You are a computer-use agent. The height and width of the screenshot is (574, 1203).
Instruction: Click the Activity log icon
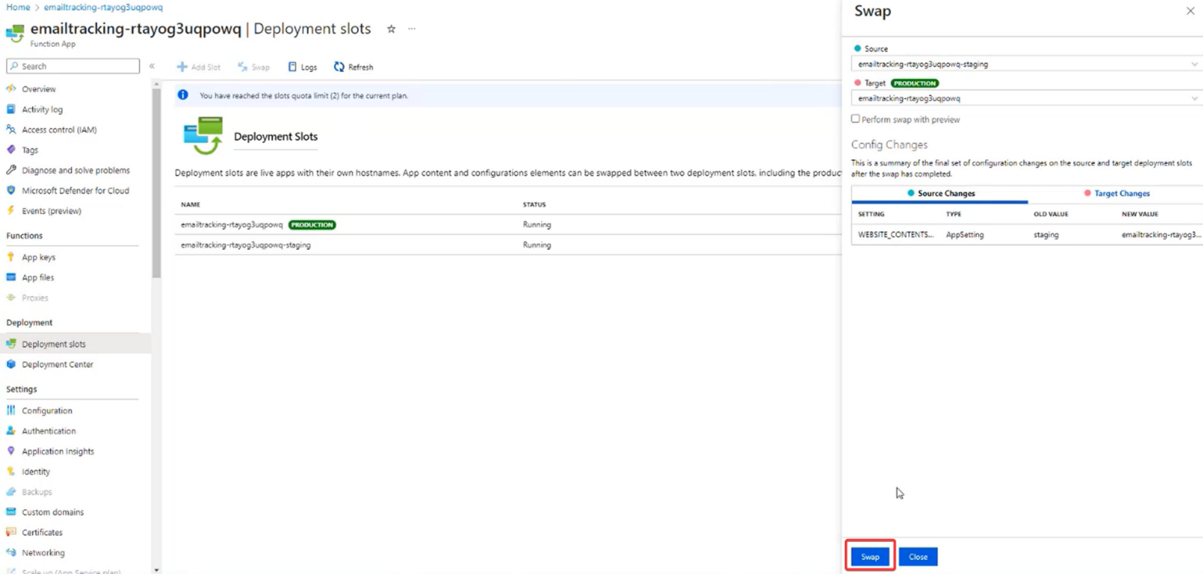click(x=11, y=109)
